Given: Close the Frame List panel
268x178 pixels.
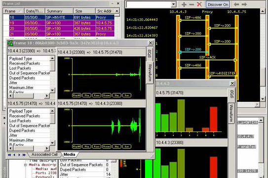Looking at the screenshot, I should coord(118,3).
